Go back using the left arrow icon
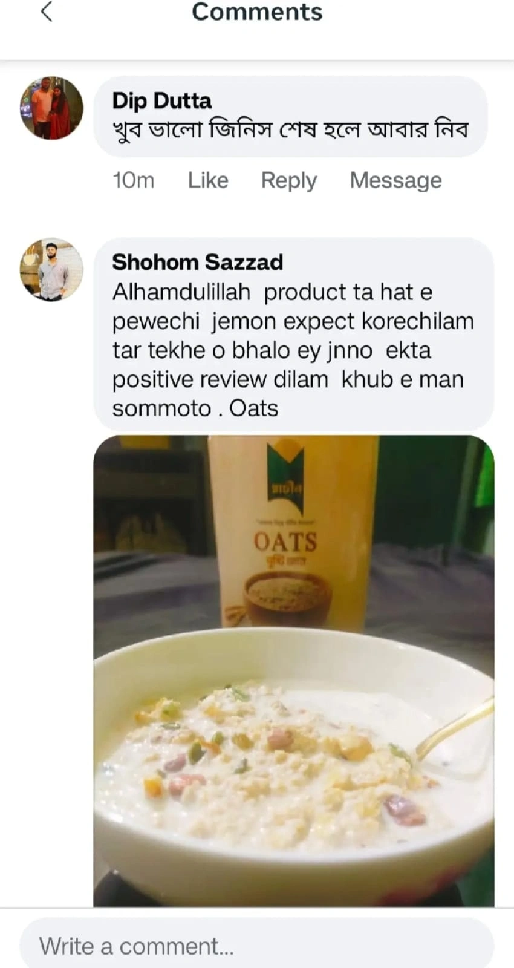514x968 pixels. (x=47, y=11)
